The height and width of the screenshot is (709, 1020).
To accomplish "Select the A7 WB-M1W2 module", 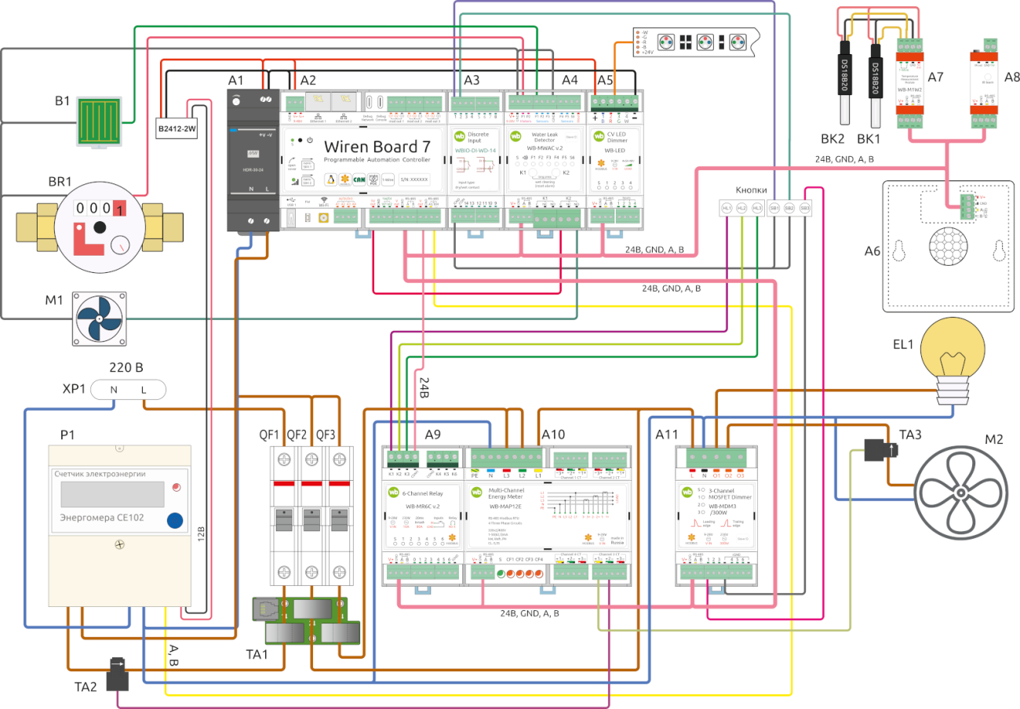I will (911, 82).
